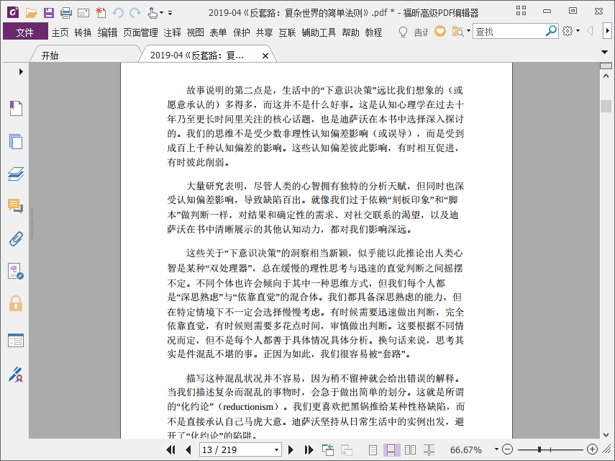Expand the folder search dropdown arrow
The image size is (615, 461).
[x=468, y=31]
